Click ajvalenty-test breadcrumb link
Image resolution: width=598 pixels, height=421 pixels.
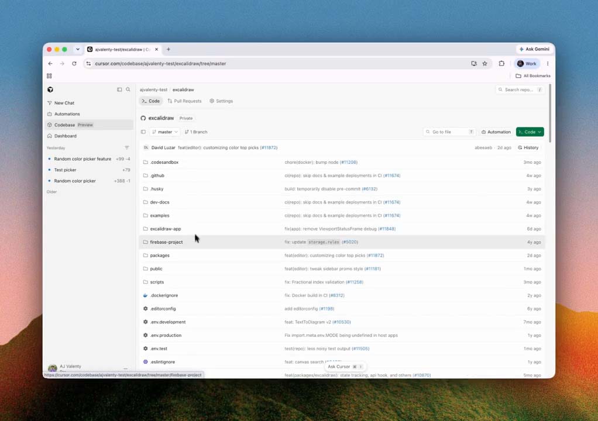tap(153, 90)
